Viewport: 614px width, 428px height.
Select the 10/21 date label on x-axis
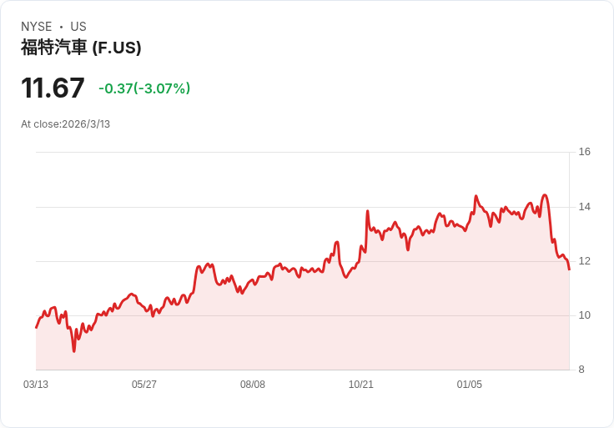tap(361, 385)
